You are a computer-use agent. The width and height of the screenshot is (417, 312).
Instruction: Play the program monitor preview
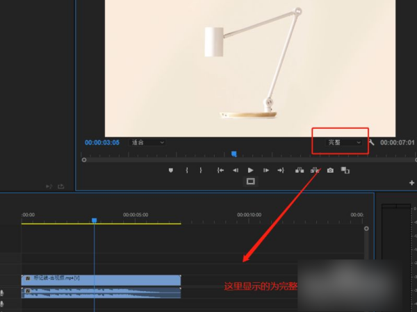pos(250,170)
